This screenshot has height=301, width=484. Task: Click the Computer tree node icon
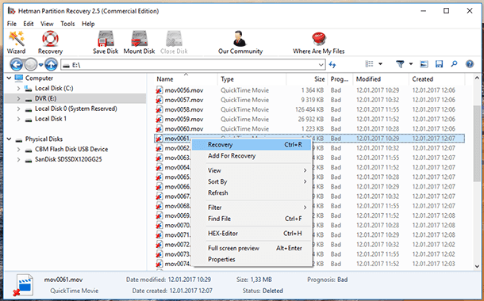point(19,78)
